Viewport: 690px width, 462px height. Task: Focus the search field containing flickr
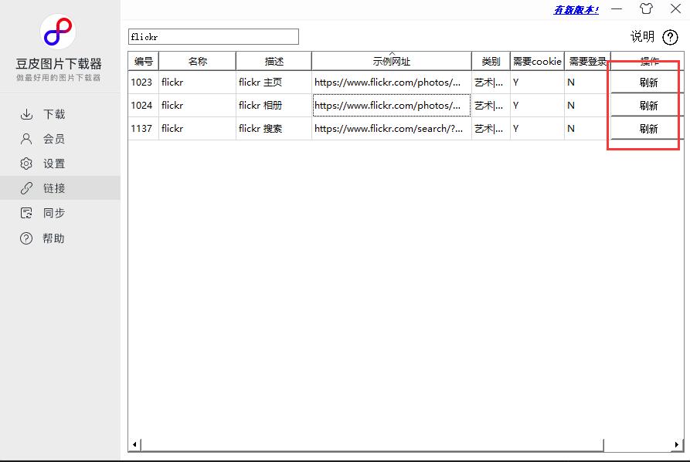click(213, 36)
